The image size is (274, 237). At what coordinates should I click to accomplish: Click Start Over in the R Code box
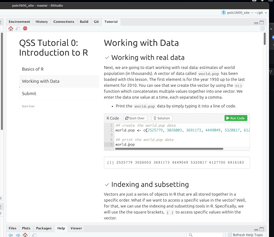click(x=135, y=118)
